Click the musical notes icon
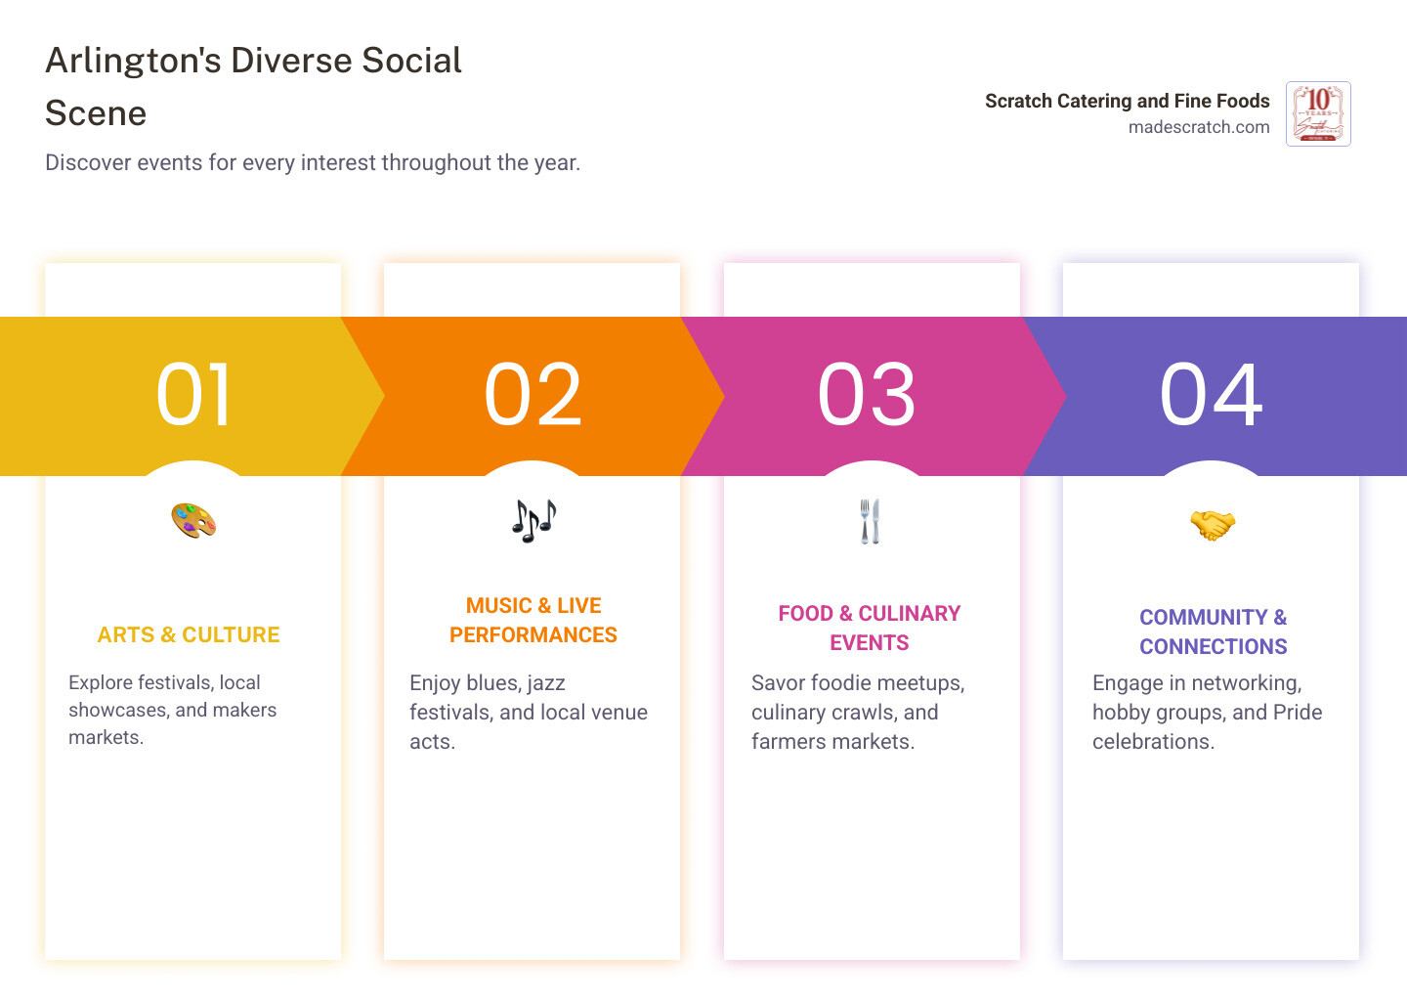This screenshot has width=1407, height=1001. (x=533, y=521)
